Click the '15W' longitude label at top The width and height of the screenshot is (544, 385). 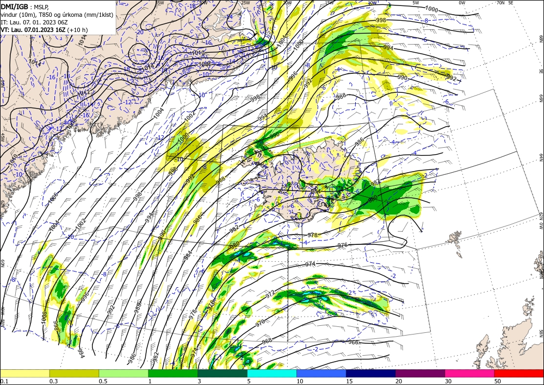(x=330, y=3)
